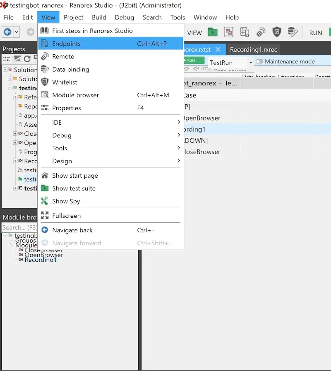Open the Search menu
Image resolution: width=331 pixels, height=371 pixels.
coord(152,17)
